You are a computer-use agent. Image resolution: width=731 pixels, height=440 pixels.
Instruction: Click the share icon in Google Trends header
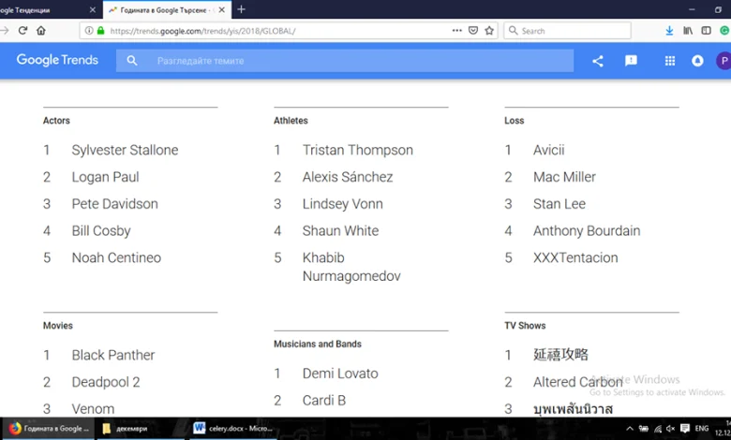(598, 61)
